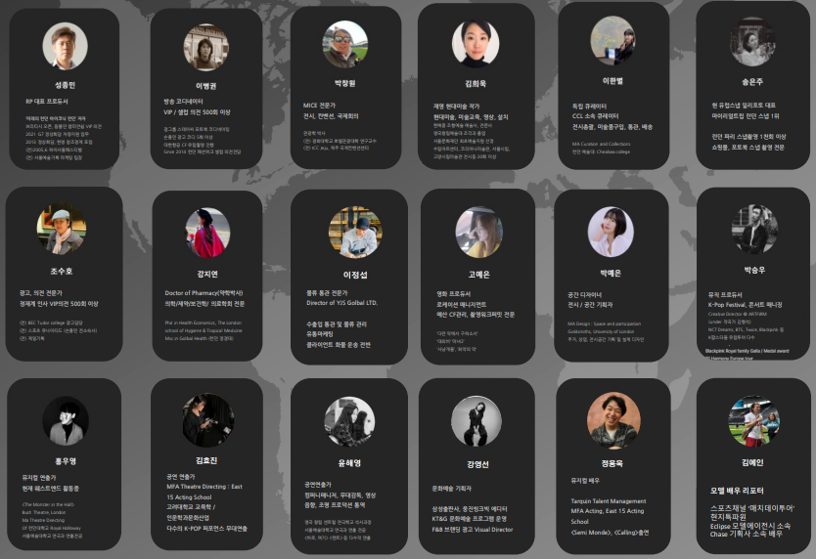Click the seated pose photo of 강영선
The width and height of the screenshot is (816, 559).
[x=476, y=422]
